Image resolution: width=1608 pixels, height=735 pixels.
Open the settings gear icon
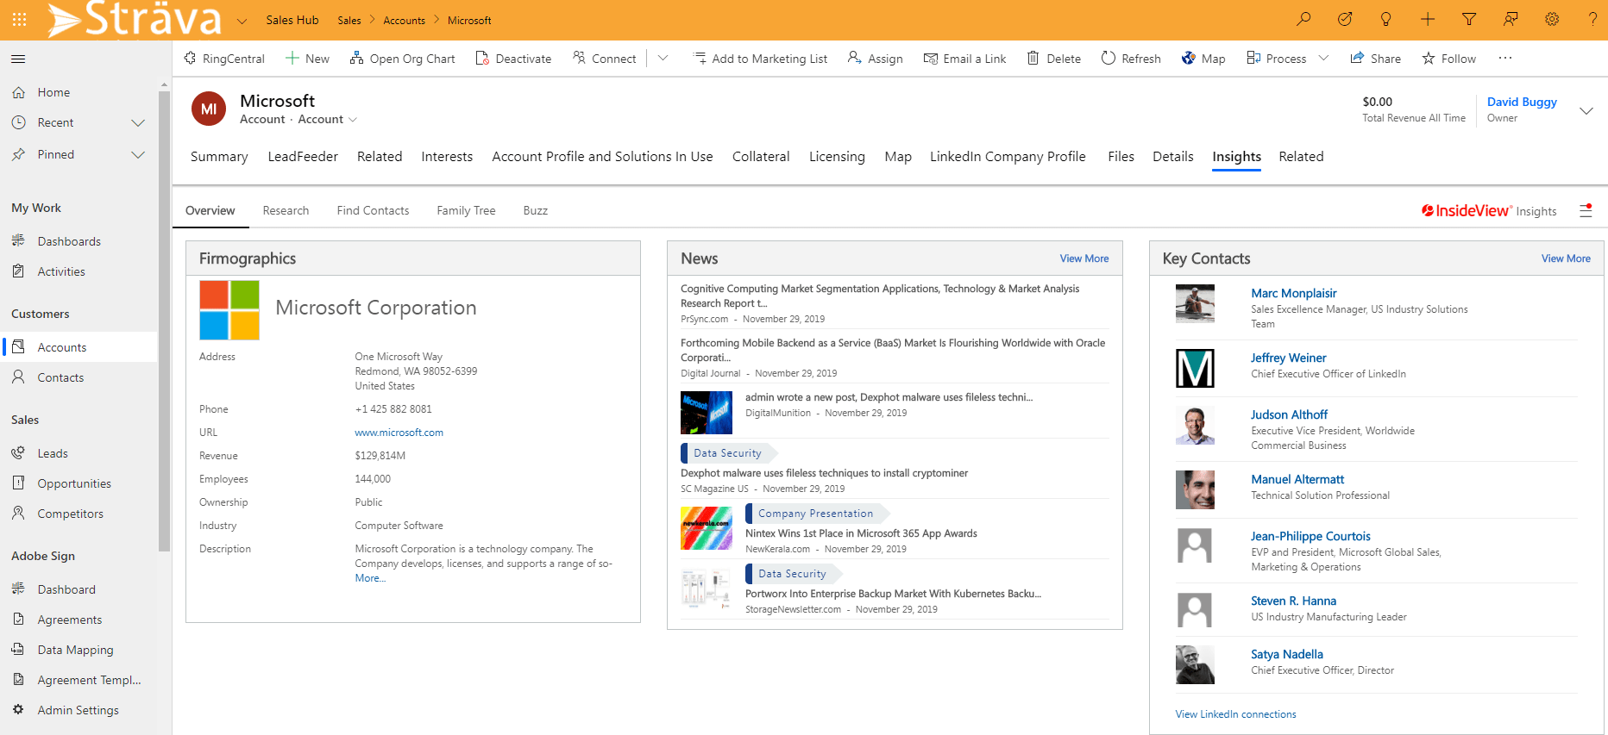pyautogui.click(x=1552, y=19)
